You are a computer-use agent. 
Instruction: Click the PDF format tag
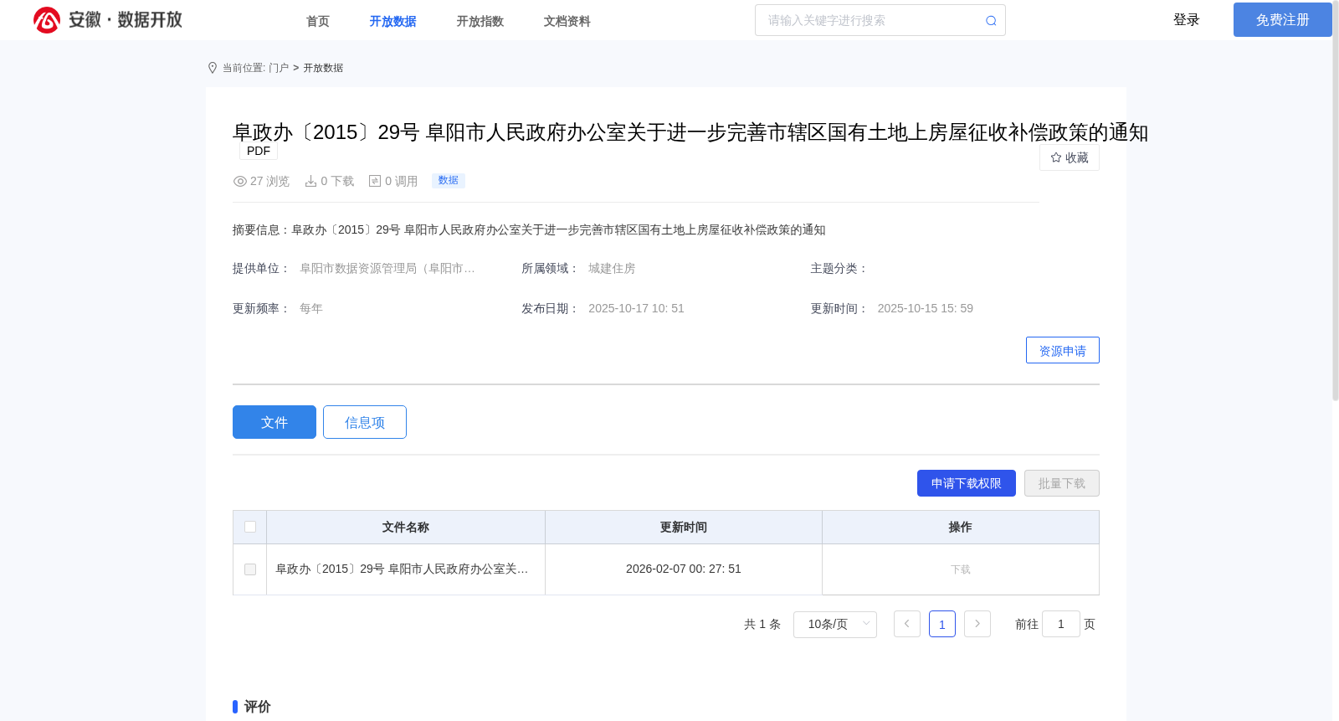[x=259, y=151]
